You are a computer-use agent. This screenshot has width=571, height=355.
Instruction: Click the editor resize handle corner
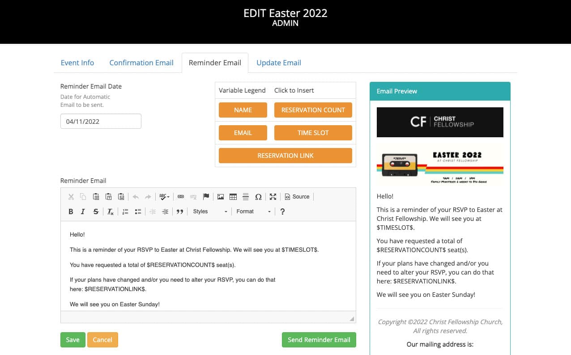tap(352, 319)
